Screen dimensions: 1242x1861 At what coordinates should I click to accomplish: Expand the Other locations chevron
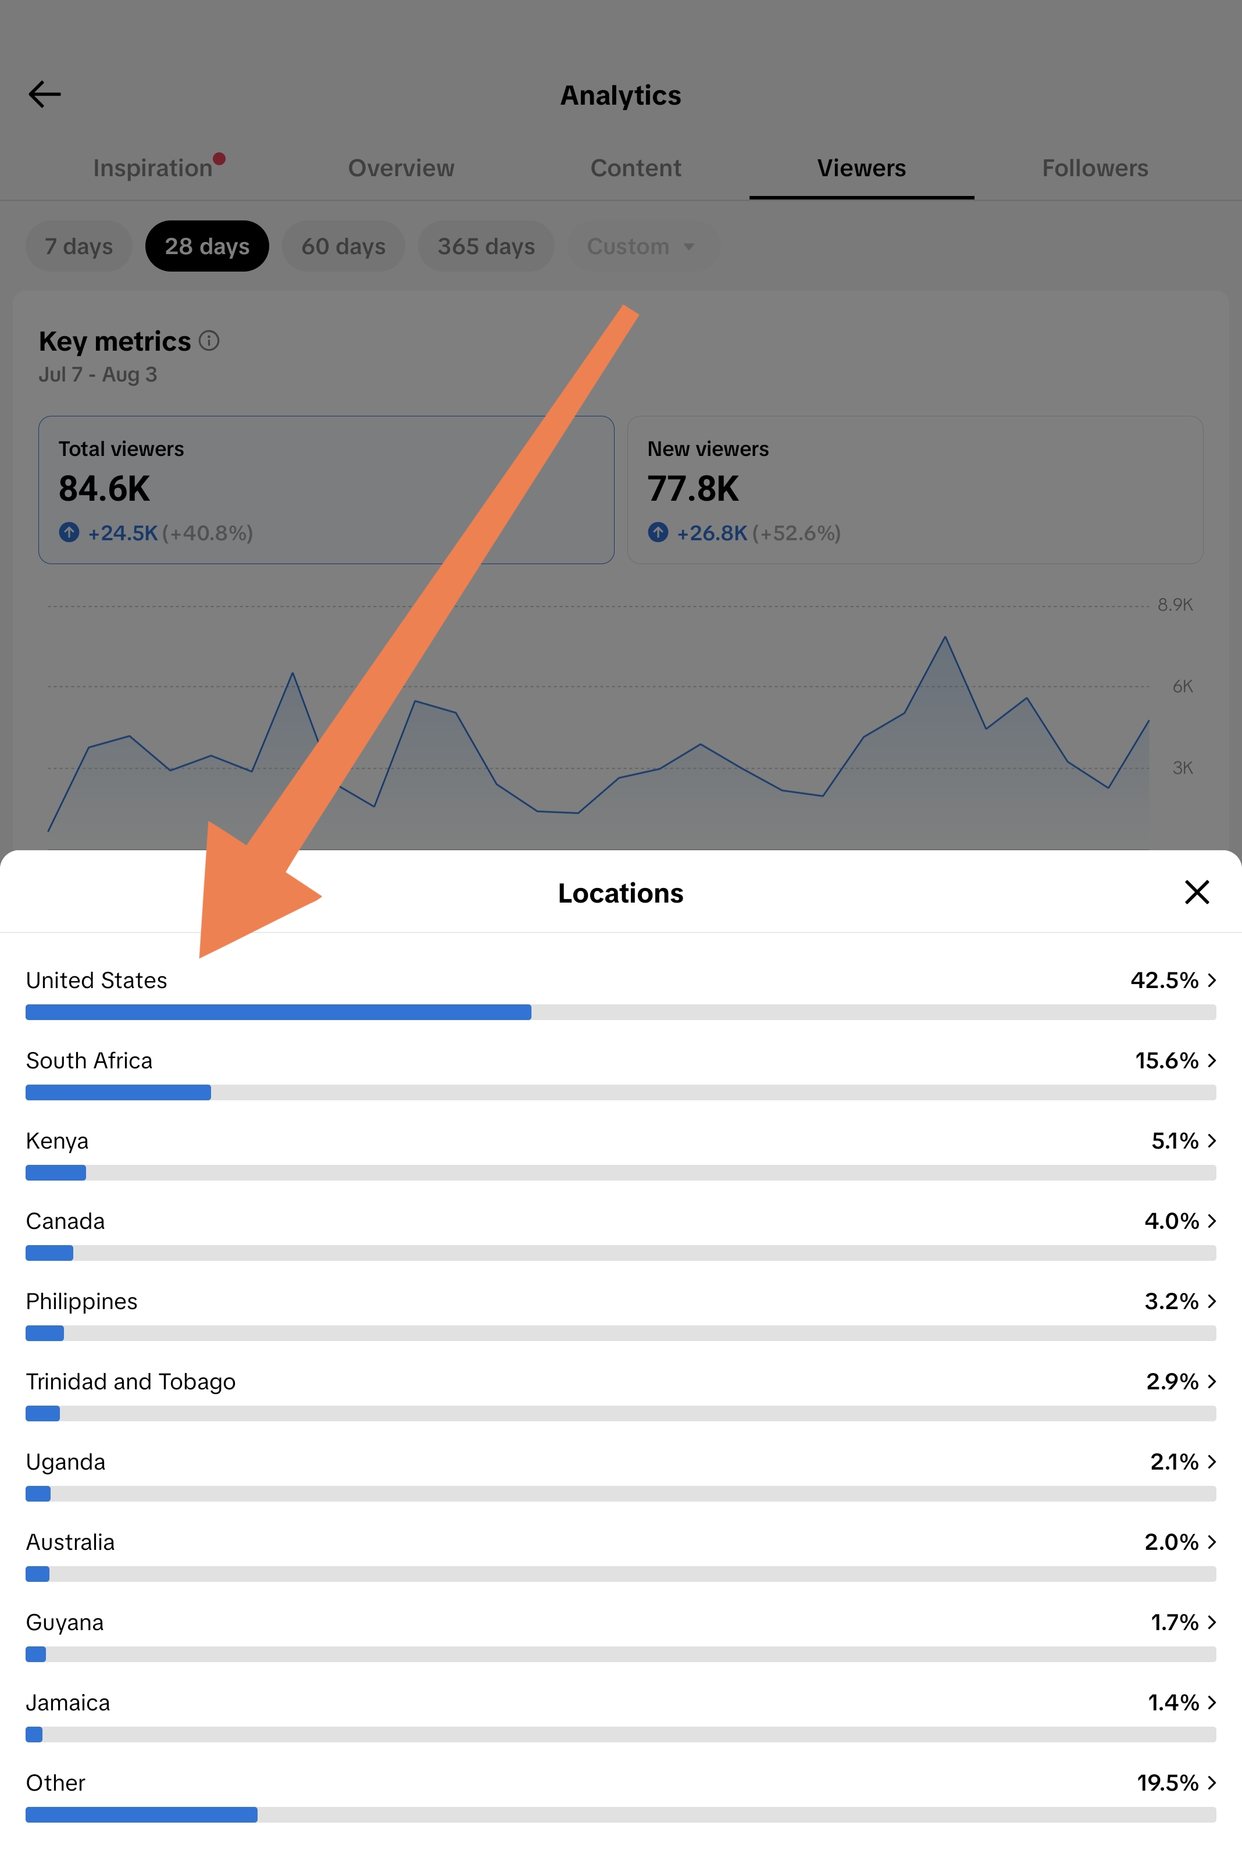[x=1211, y=1782]
